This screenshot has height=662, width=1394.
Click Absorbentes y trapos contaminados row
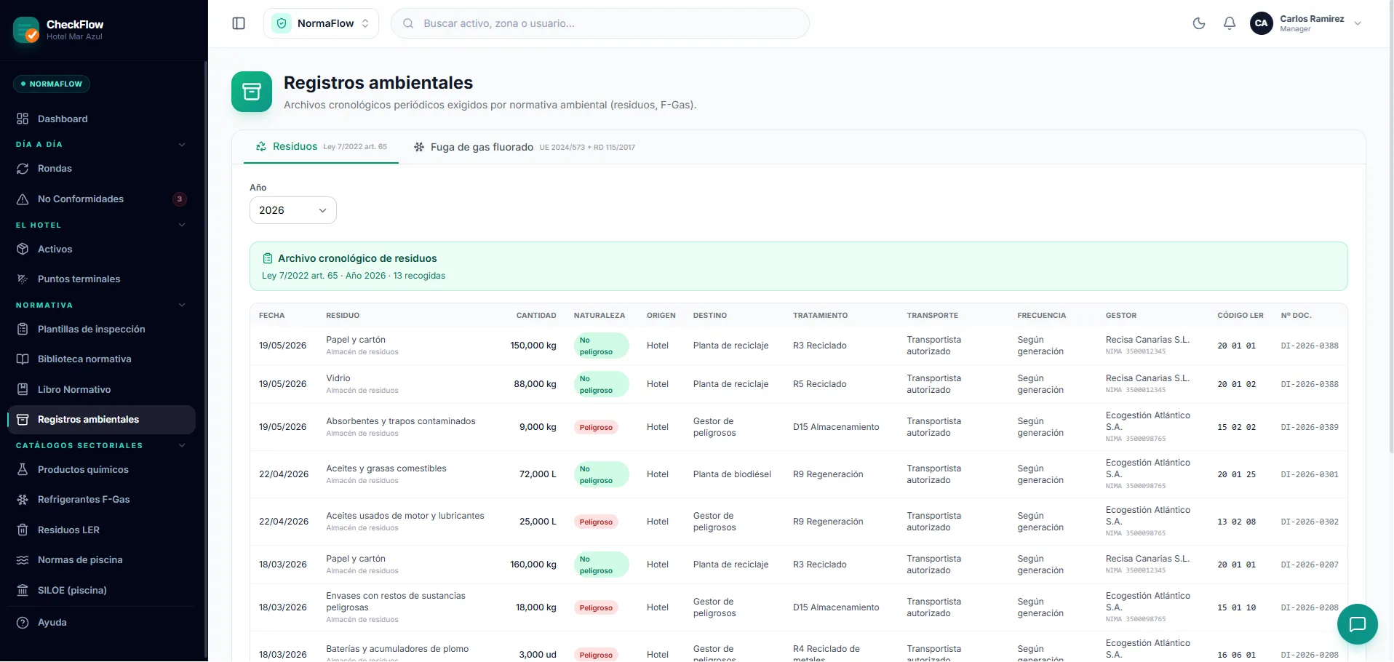(799, 427)
